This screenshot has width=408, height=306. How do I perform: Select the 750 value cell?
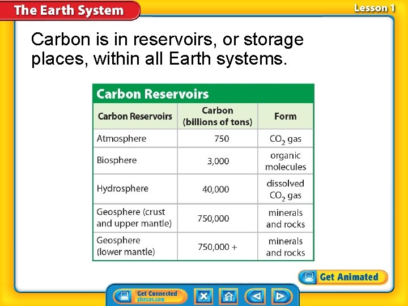coord(218,138)
